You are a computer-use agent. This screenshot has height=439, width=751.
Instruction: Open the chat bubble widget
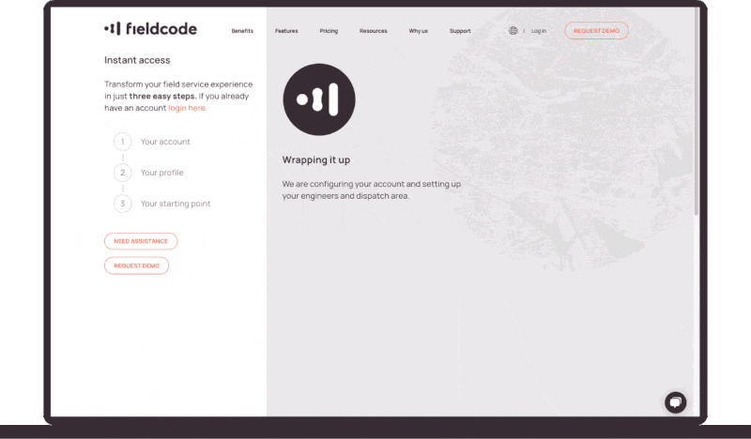pos(675,401)
